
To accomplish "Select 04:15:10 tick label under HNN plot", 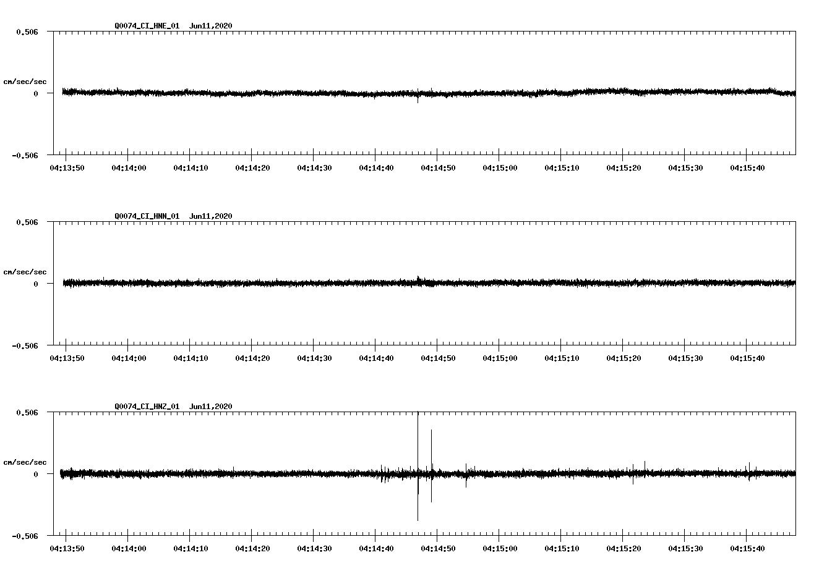I will (562, 358).
